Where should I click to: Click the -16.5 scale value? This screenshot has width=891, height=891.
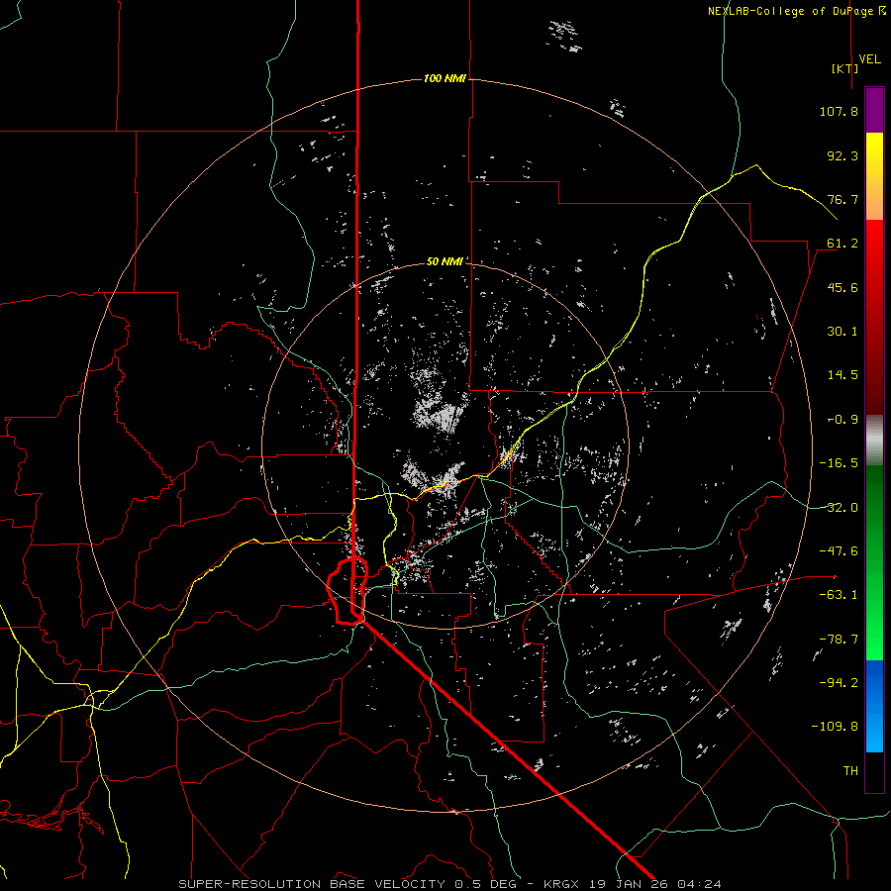click(839, 463)
